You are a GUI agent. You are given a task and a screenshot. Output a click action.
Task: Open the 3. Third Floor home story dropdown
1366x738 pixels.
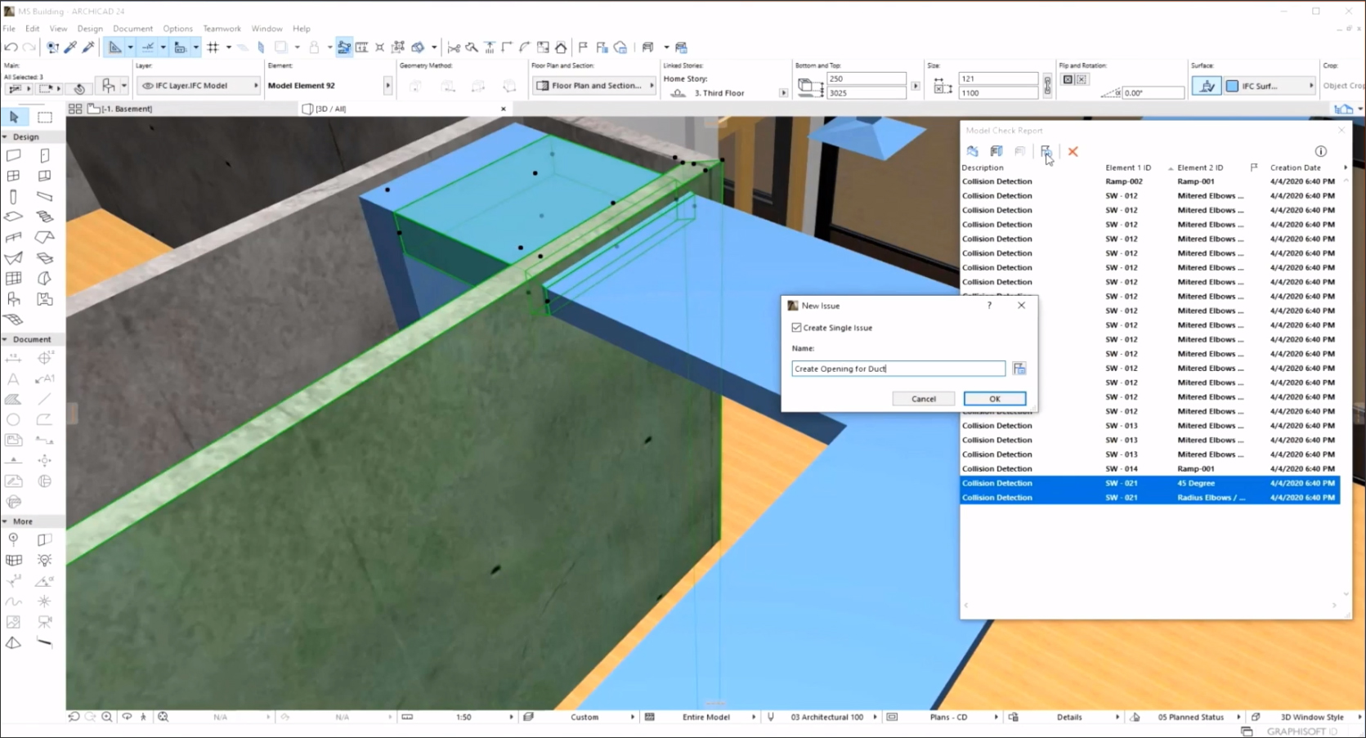783,93
